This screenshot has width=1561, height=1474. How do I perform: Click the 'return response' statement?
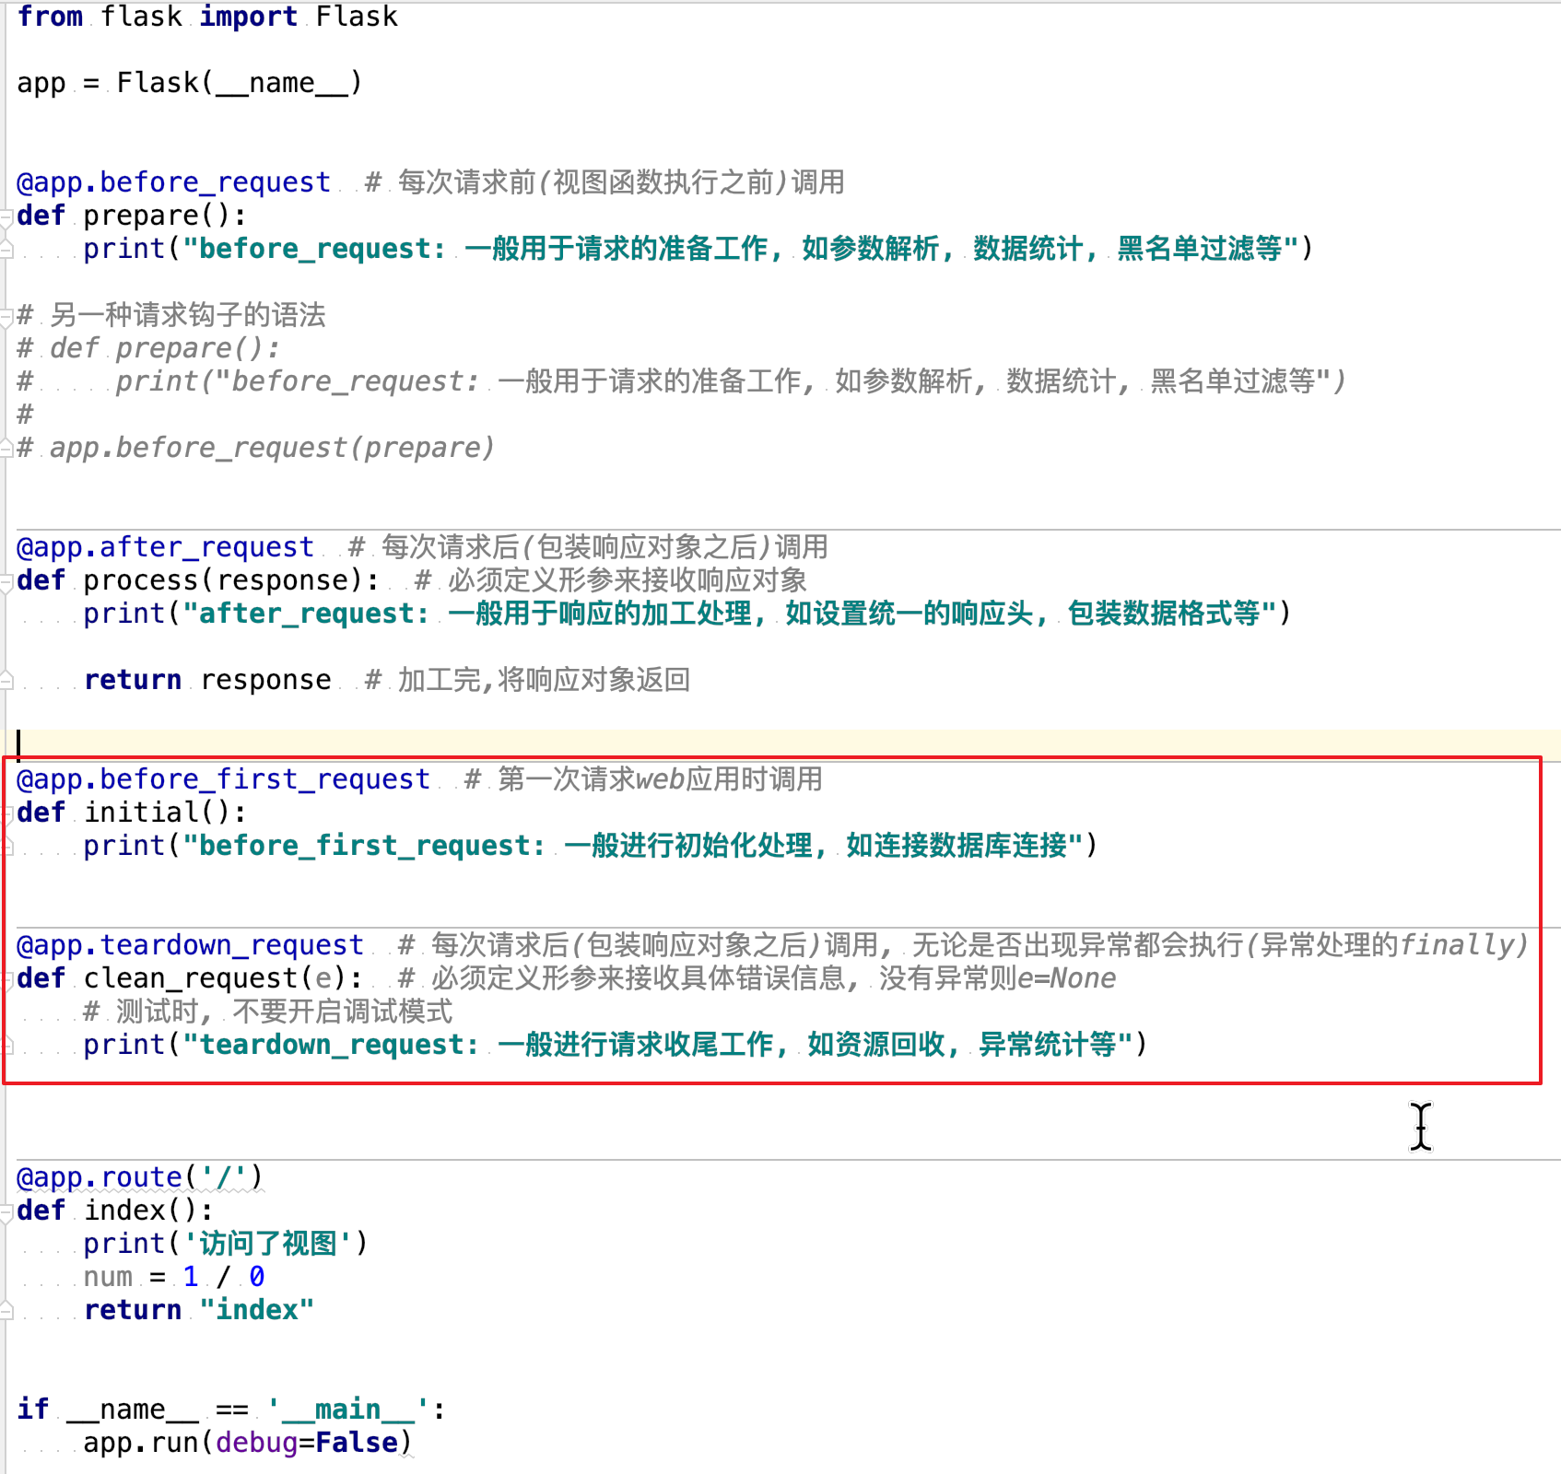coord(207,680)
